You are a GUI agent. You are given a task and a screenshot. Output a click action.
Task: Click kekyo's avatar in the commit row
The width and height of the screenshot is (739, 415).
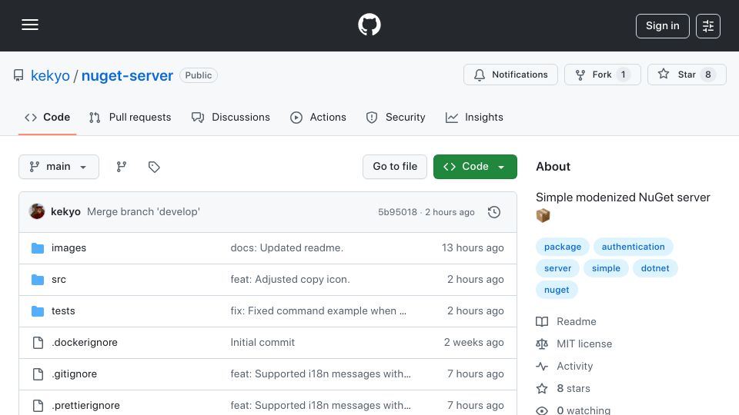(x=37, y=212)
